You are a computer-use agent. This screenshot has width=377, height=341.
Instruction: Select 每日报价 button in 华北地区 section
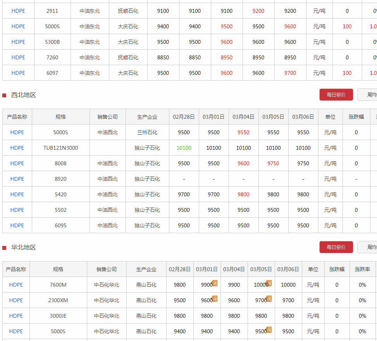pos(336,247)
